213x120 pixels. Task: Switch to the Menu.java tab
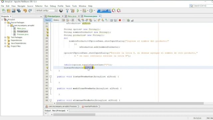click(72, 16)
